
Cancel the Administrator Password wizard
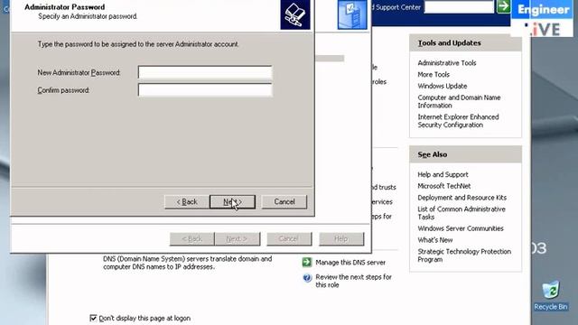point(284,202)
